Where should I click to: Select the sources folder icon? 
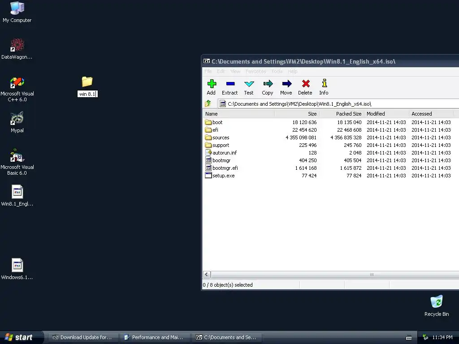pyautogui.click(x=208, y=138)
